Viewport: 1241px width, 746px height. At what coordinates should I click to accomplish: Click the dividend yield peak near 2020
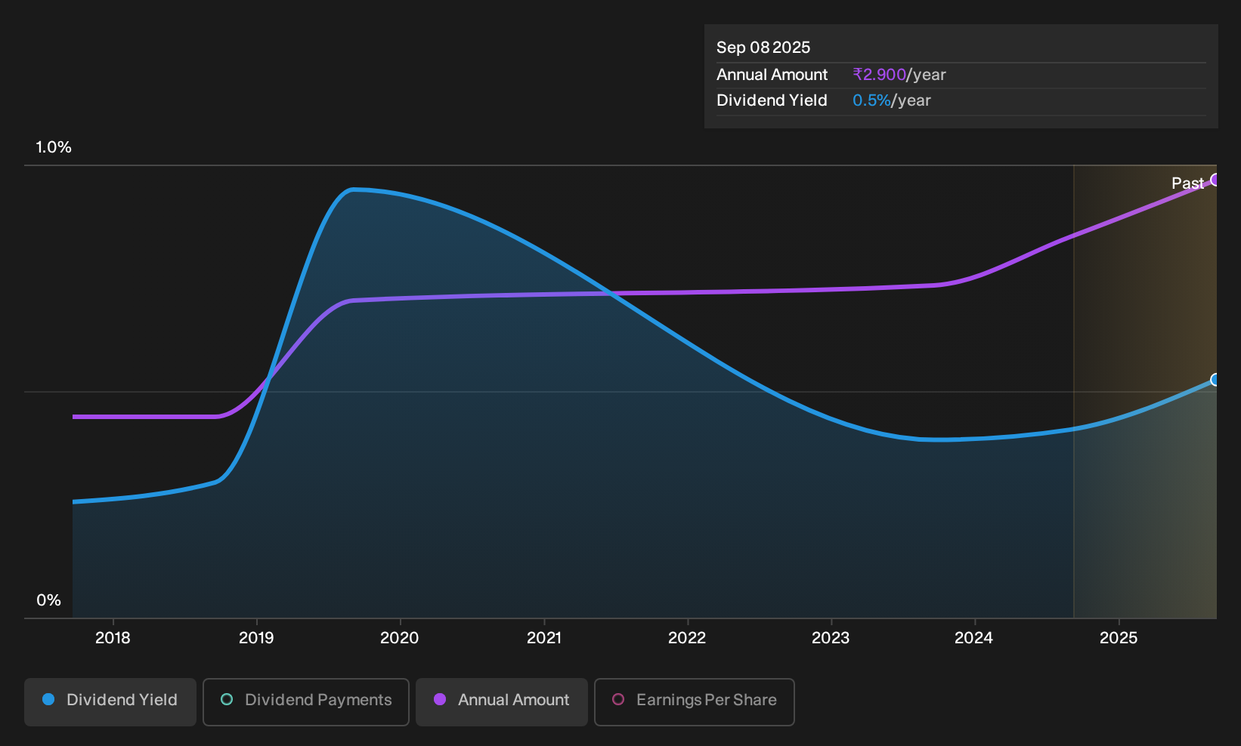point(354,190)
